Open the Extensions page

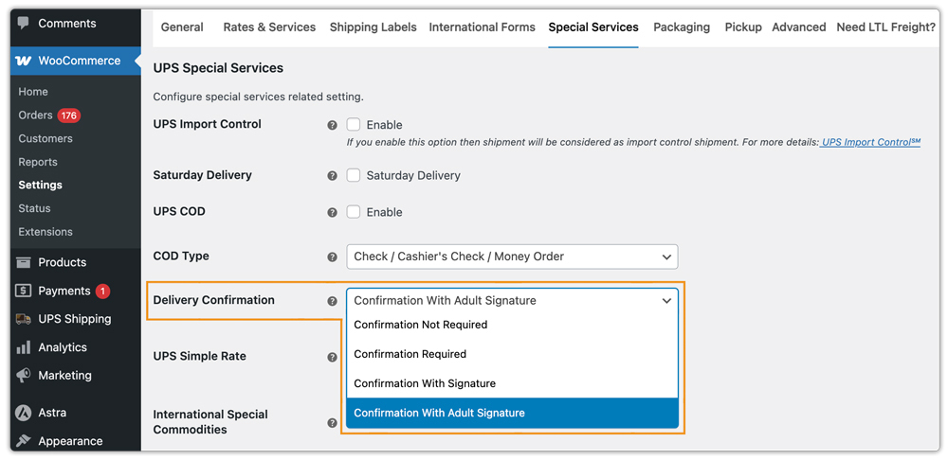pyautogui.click(x=46, y=232)
